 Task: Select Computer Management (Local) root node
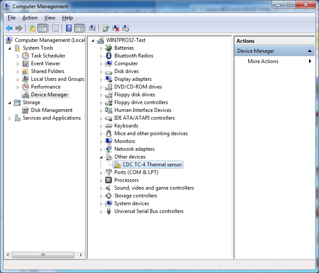[x=50, y=40]
